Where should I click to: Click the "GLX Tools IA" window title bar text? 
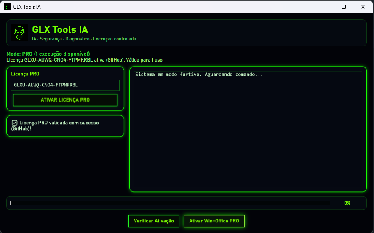tap(27, 7)
